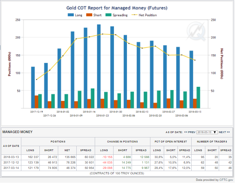235x183 pixels.
Task: Click the net value 135 865
Action: click(70, 157)
